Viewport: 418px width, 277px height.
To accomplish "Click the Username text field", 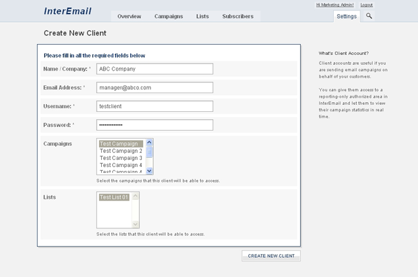I will 154,106.
